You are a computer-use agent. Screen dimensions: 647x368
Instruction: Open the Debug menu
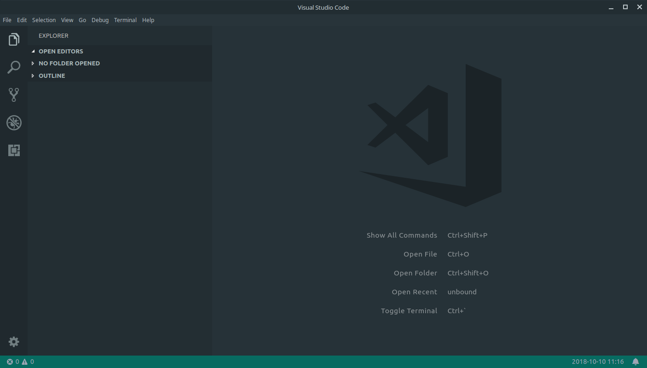click(x=100, y=20)
